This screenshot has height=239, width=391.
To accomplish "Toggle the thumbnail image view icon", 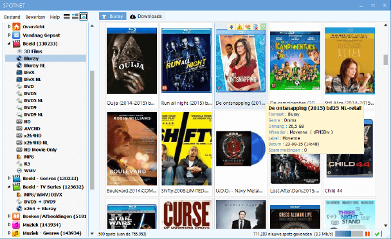I will (x=84, y=17).
